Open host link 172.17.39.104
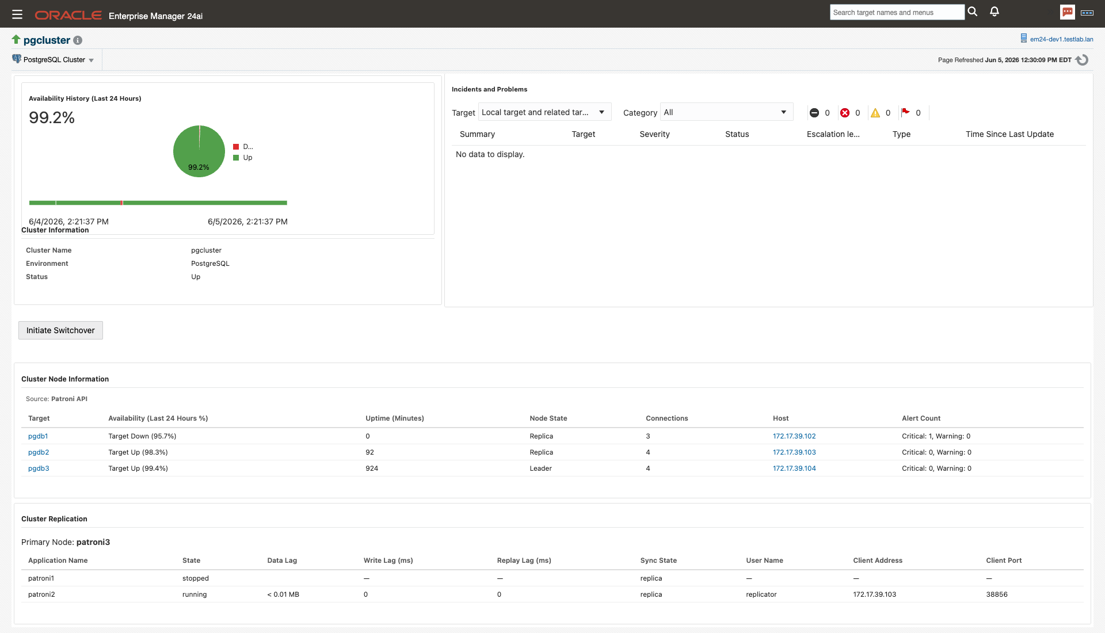The image size is (1105, 633). coord(794,468)
